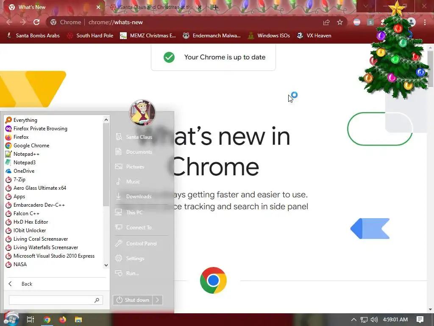This screenshot has height=326, width=434.
Task: Open Control Panel from the start menu
Action: click(x=141, y=244)
